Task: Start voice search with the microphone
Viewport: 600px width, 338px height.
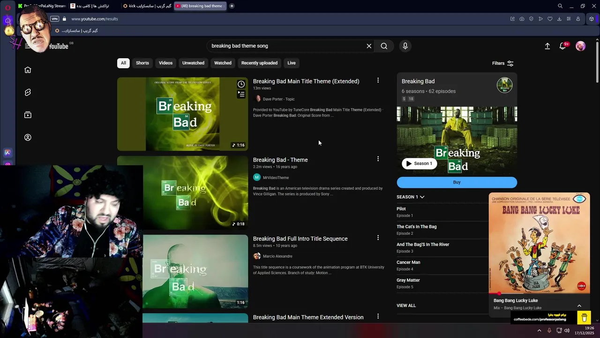Action: [405, 46]
